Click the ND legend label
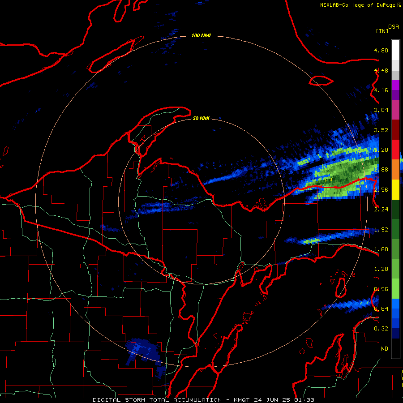The image size is (403, 403). point(385,349)
